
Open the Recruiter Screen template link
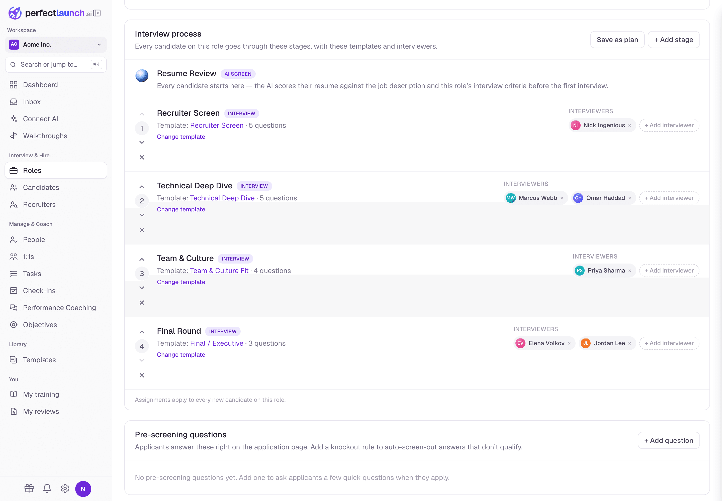click(x=217, y=125)
